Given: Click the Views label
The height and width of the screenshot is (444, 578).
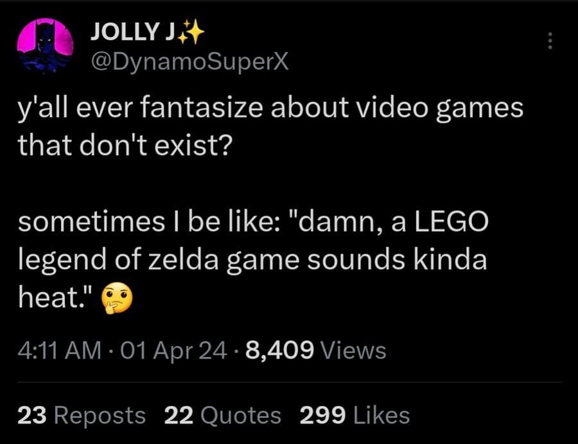Looking at the screenshot, I should pyautogui.click(x=353, y=350).
